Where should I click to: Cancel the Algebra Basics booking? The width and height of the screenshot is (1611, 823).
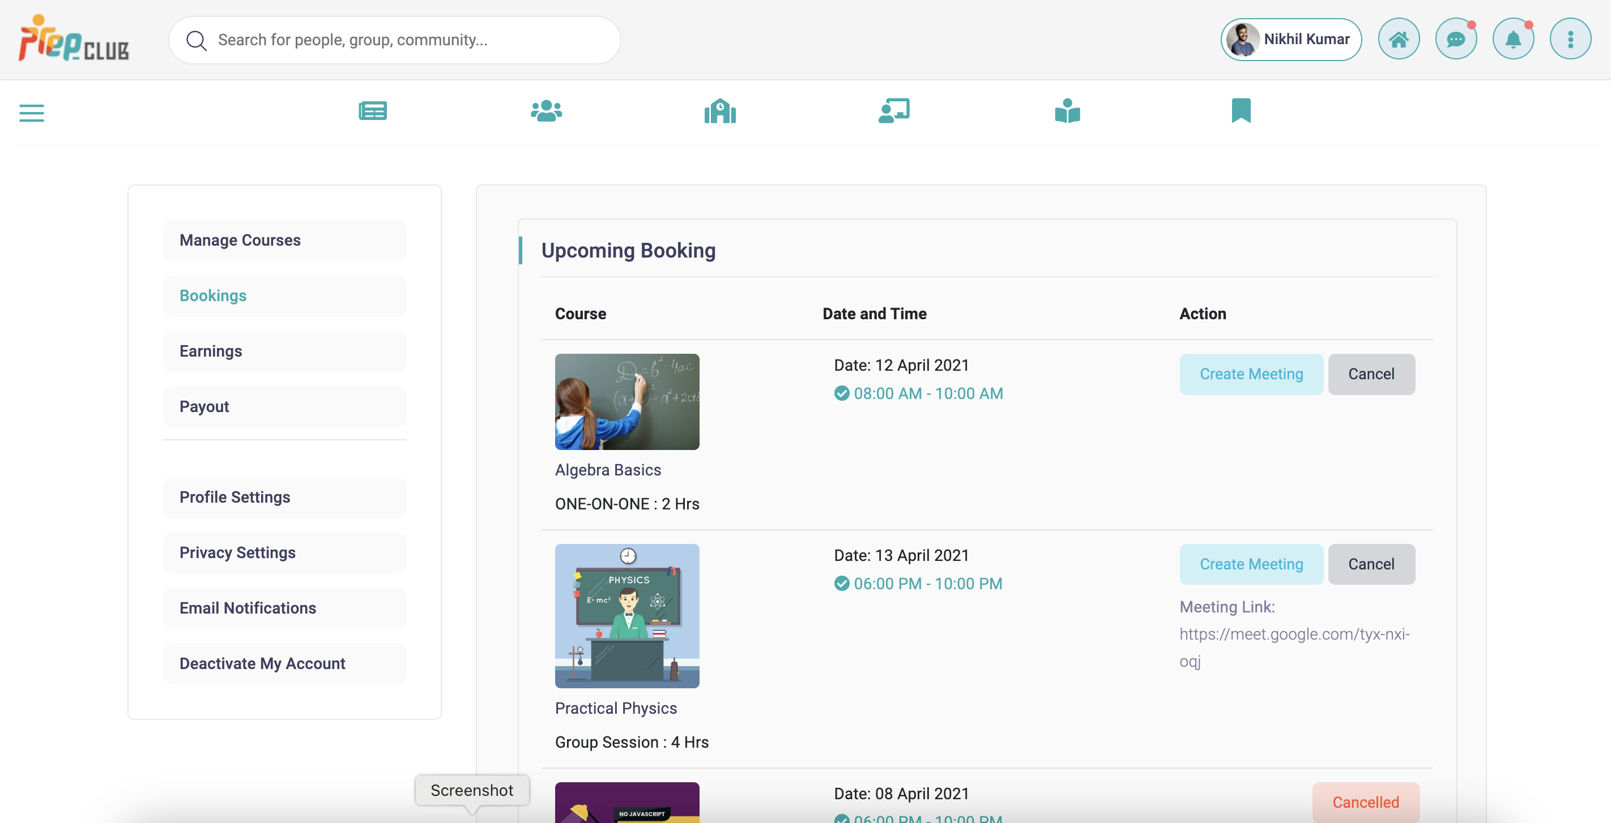pyautogui.click(x=1371, y=374)
